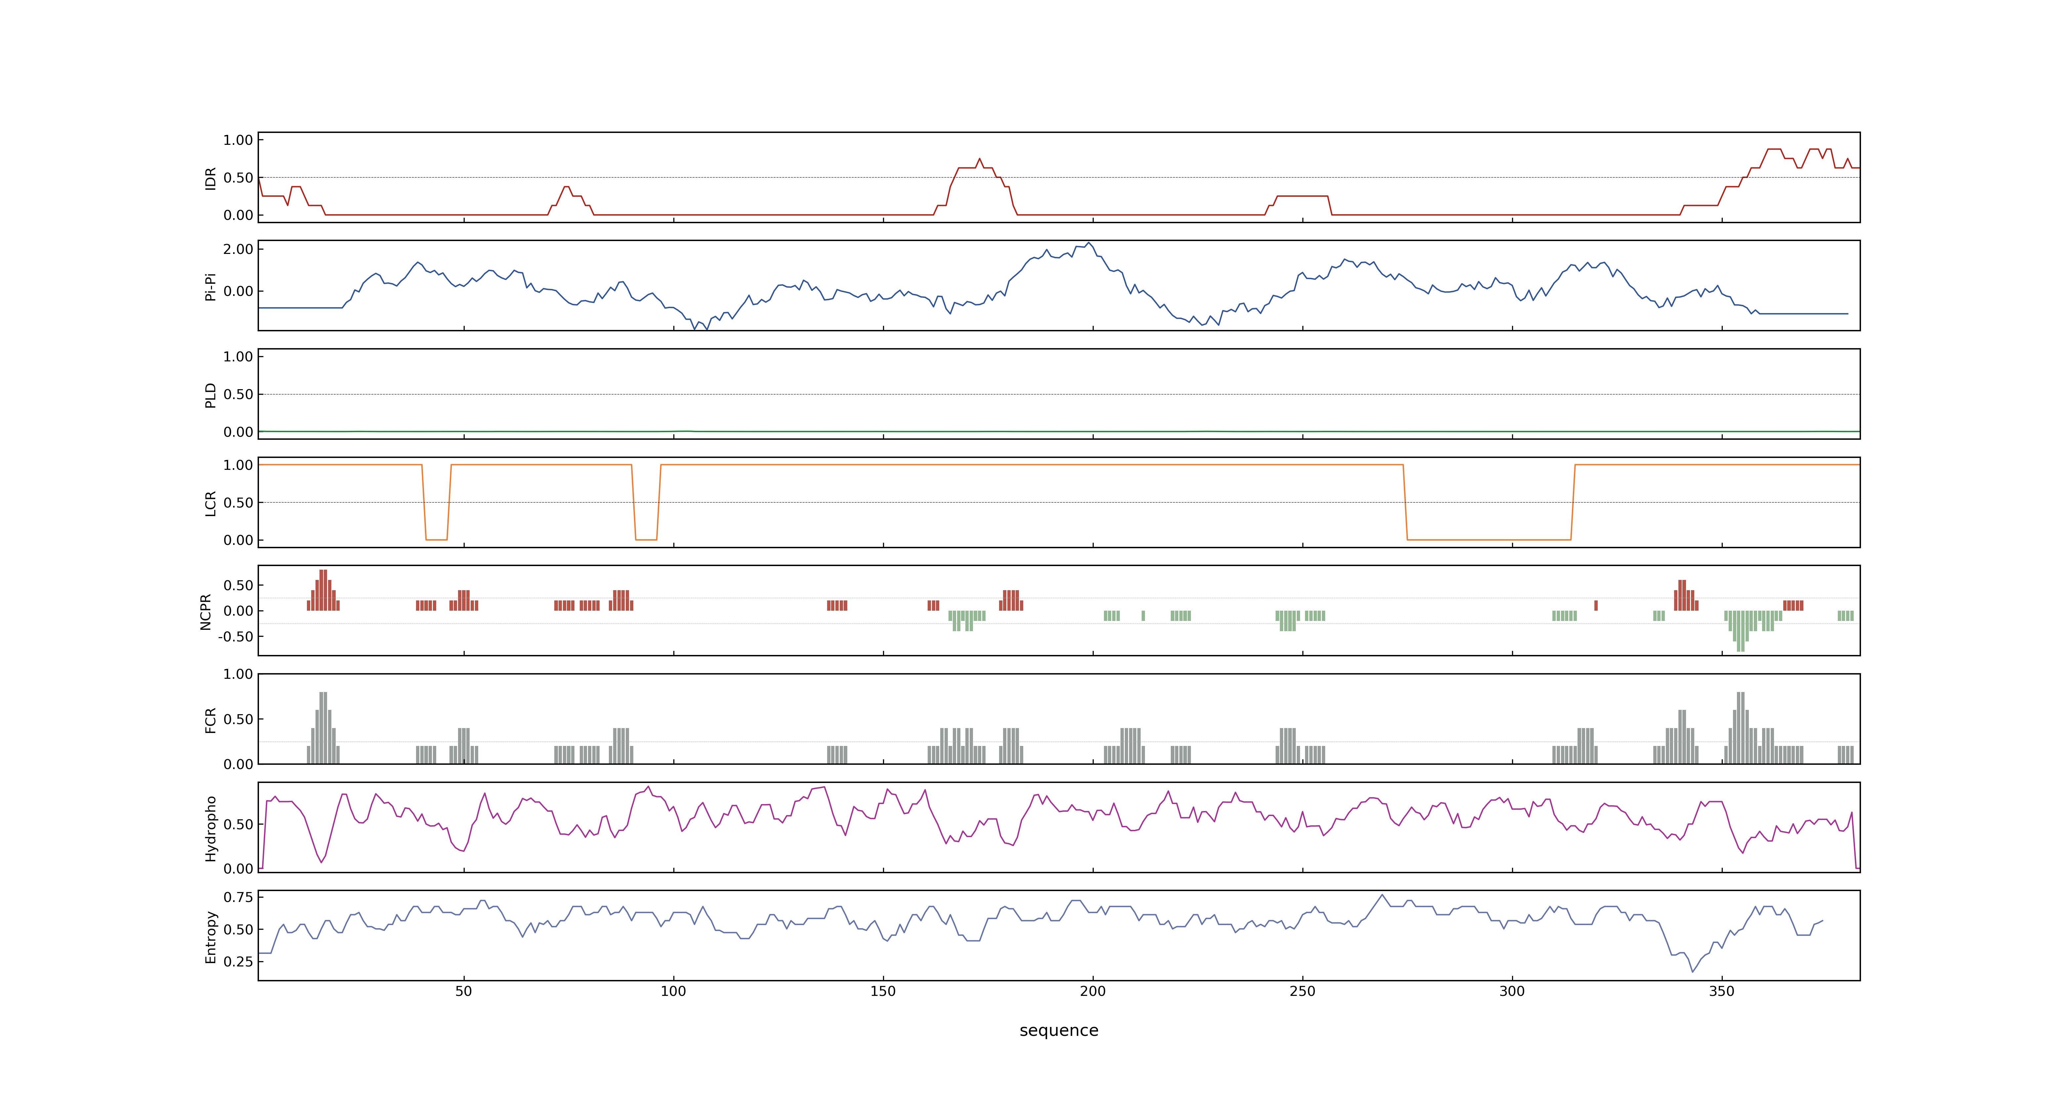The height and width of the screenshot is (1102, 2067).
Task: Select the "0.50" tick on LCR axis
Action: coord(238,503)
